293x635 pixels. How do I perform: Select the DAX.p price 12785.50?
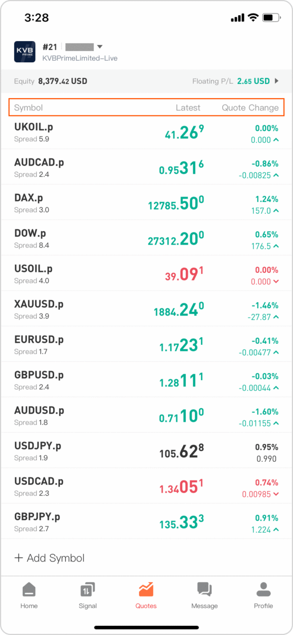(176, 203)
